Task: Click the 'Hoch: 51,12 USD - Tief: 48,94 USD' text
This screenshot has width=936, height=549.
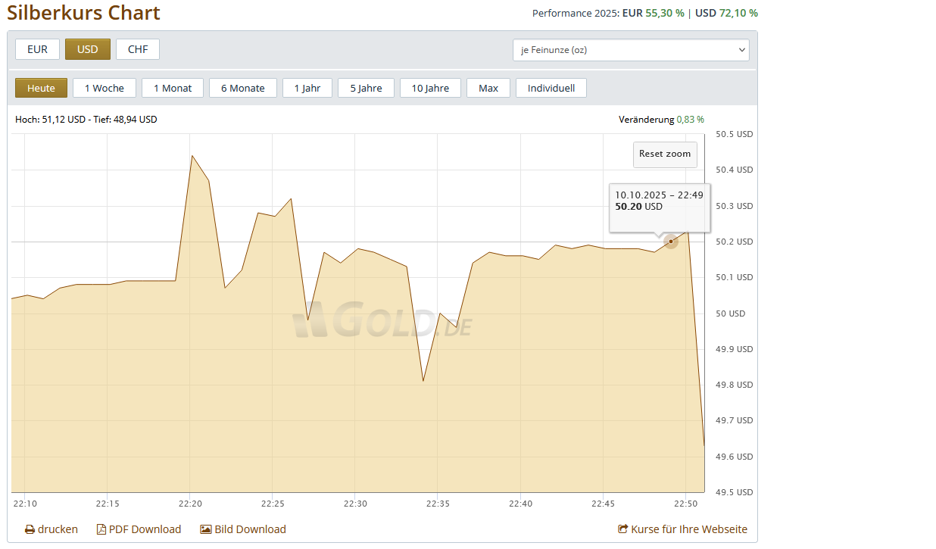Action: 86,120
